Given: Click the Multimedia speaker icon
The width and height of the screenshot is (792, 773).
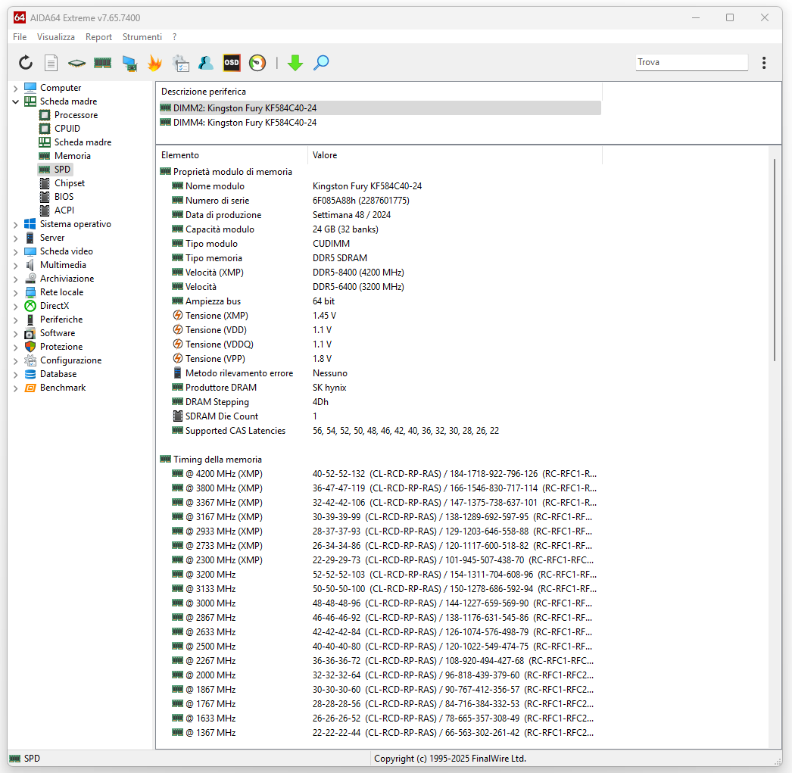Looking at the screenshot, I should [x=30, y=265].
